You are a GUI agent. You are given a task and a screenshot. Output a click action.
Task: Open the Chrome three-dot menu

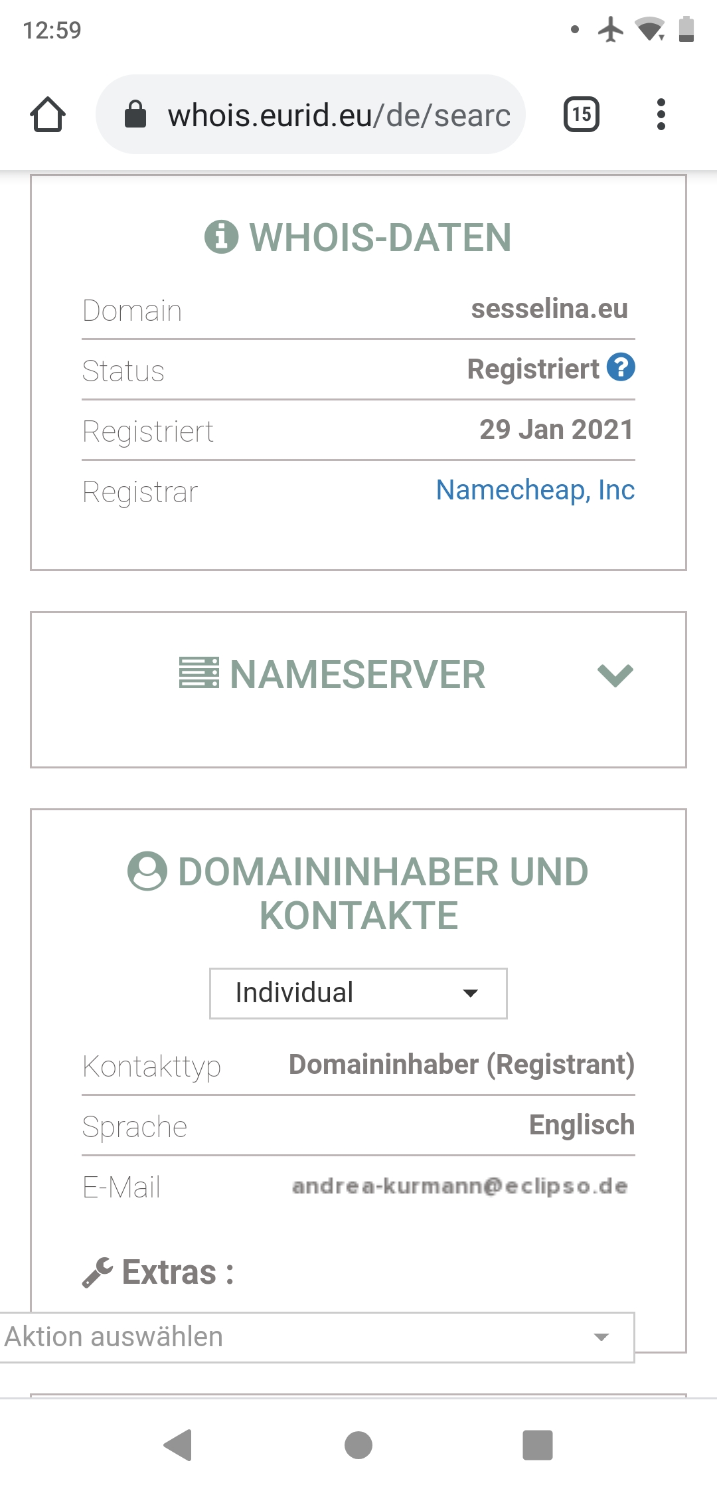[661, 114]
